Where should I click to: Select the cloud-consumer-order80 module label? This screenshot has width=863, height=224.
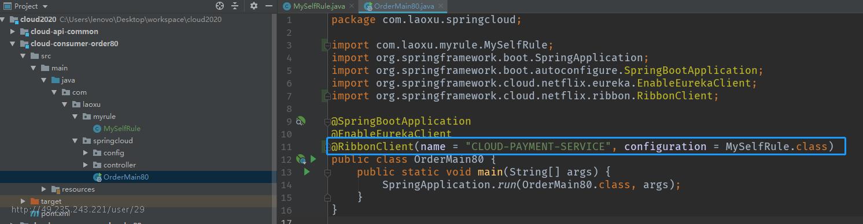tap(75, 43)
